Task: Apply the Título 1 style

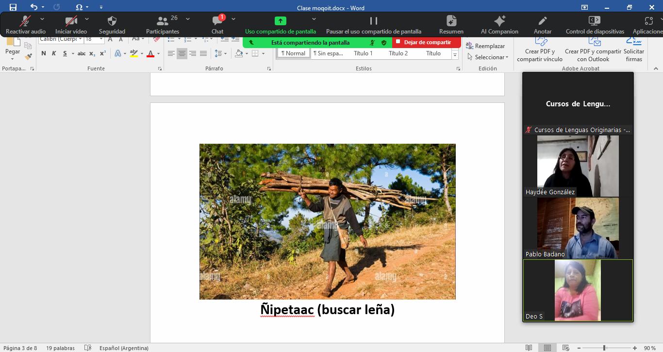Action: 363,53
